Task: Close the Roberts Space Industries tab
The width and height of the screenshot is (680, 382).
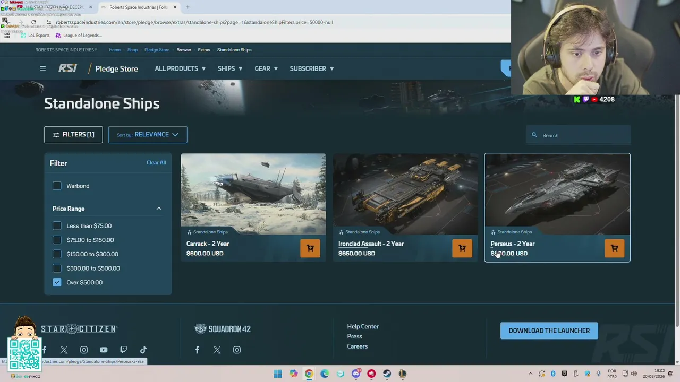Action: tap(175, 7)
